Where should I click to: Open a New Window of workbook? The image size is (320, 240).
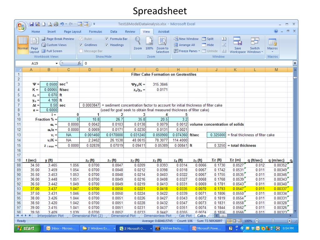click(186, 39)
